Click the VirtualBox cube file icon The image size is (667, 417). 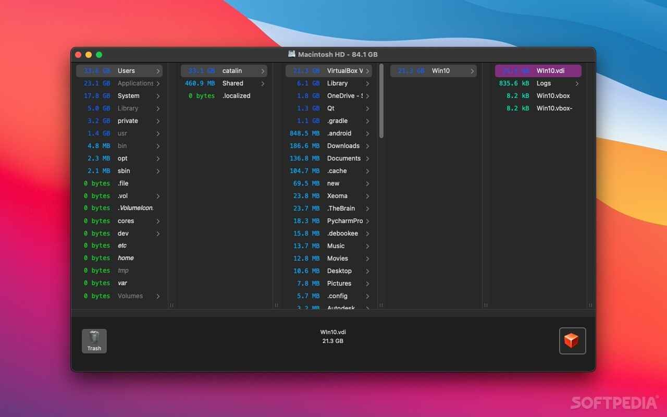(x=572, y=340)
